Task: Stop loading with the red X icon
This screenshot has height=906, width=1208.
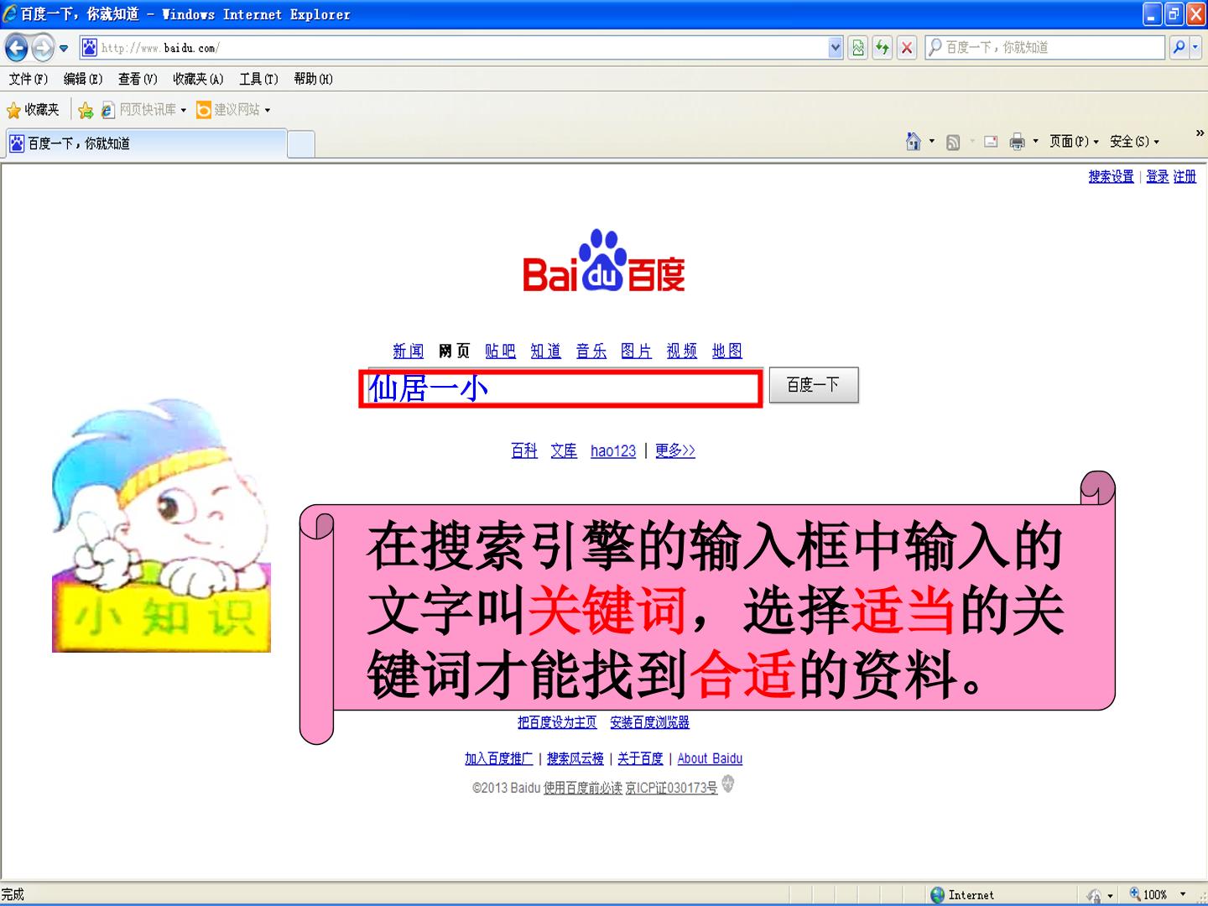Action: [907, 48]
